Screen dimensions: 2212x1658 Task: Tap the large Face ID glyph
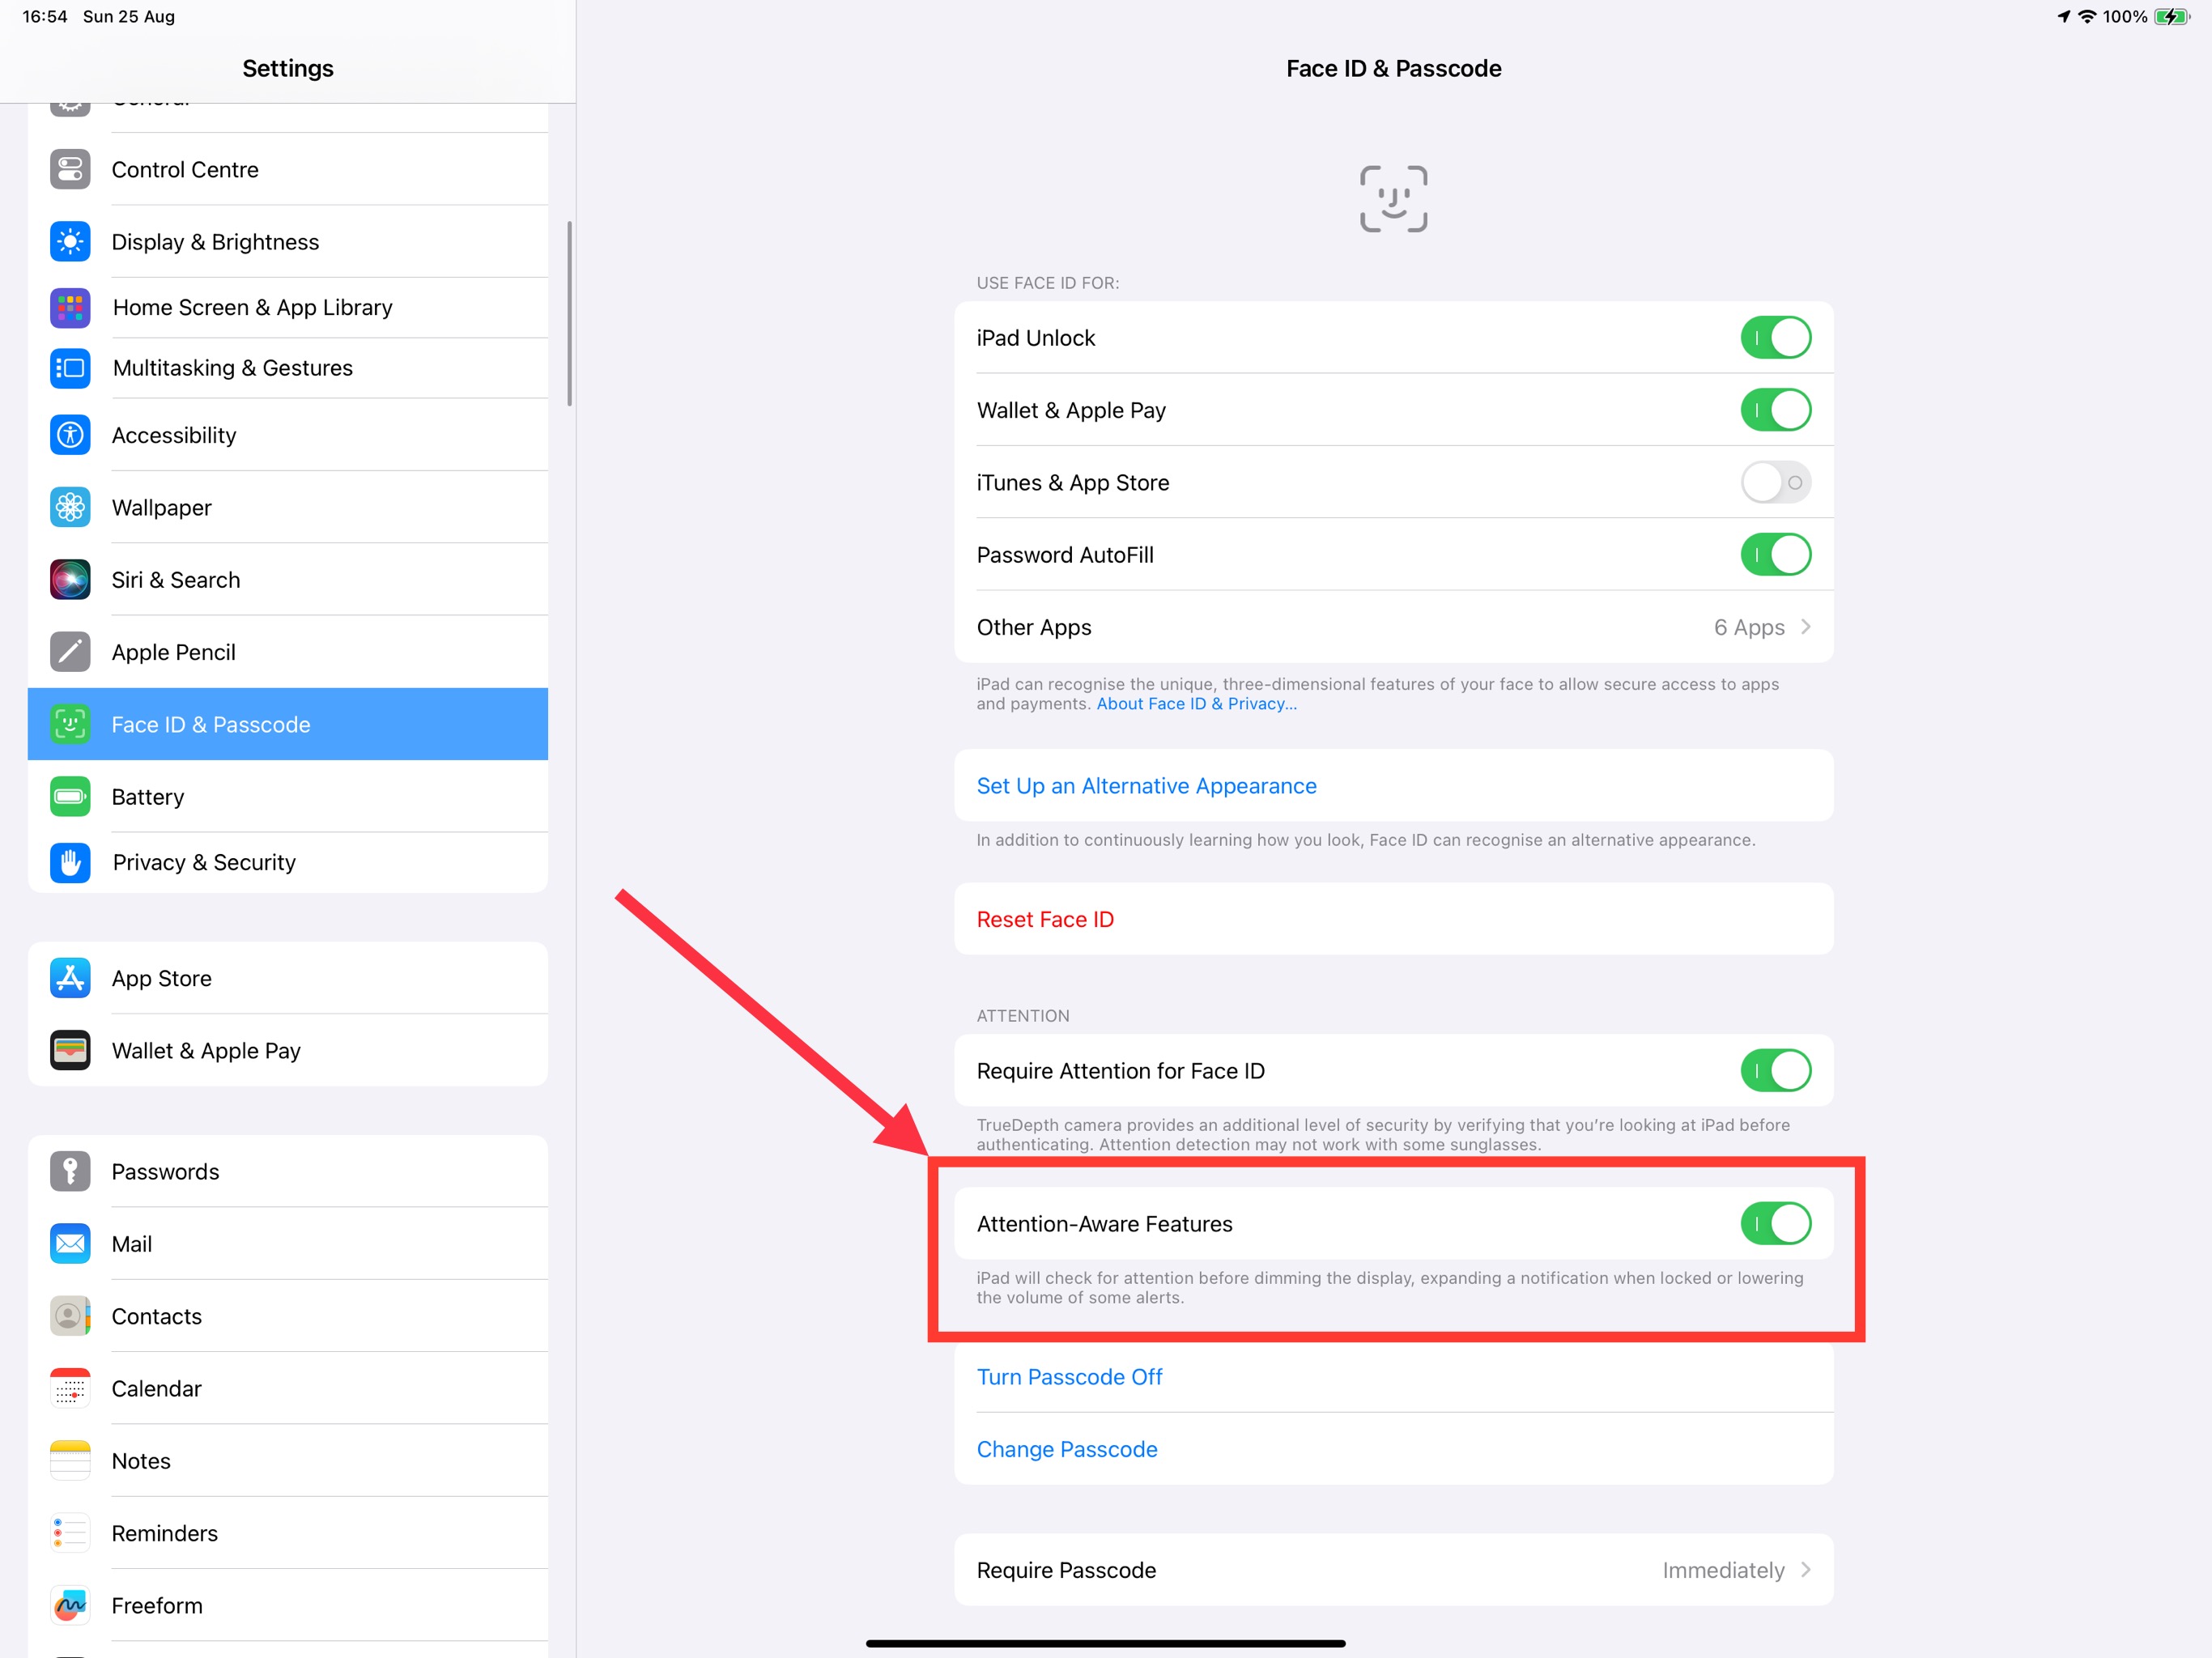click(1393, 199)
